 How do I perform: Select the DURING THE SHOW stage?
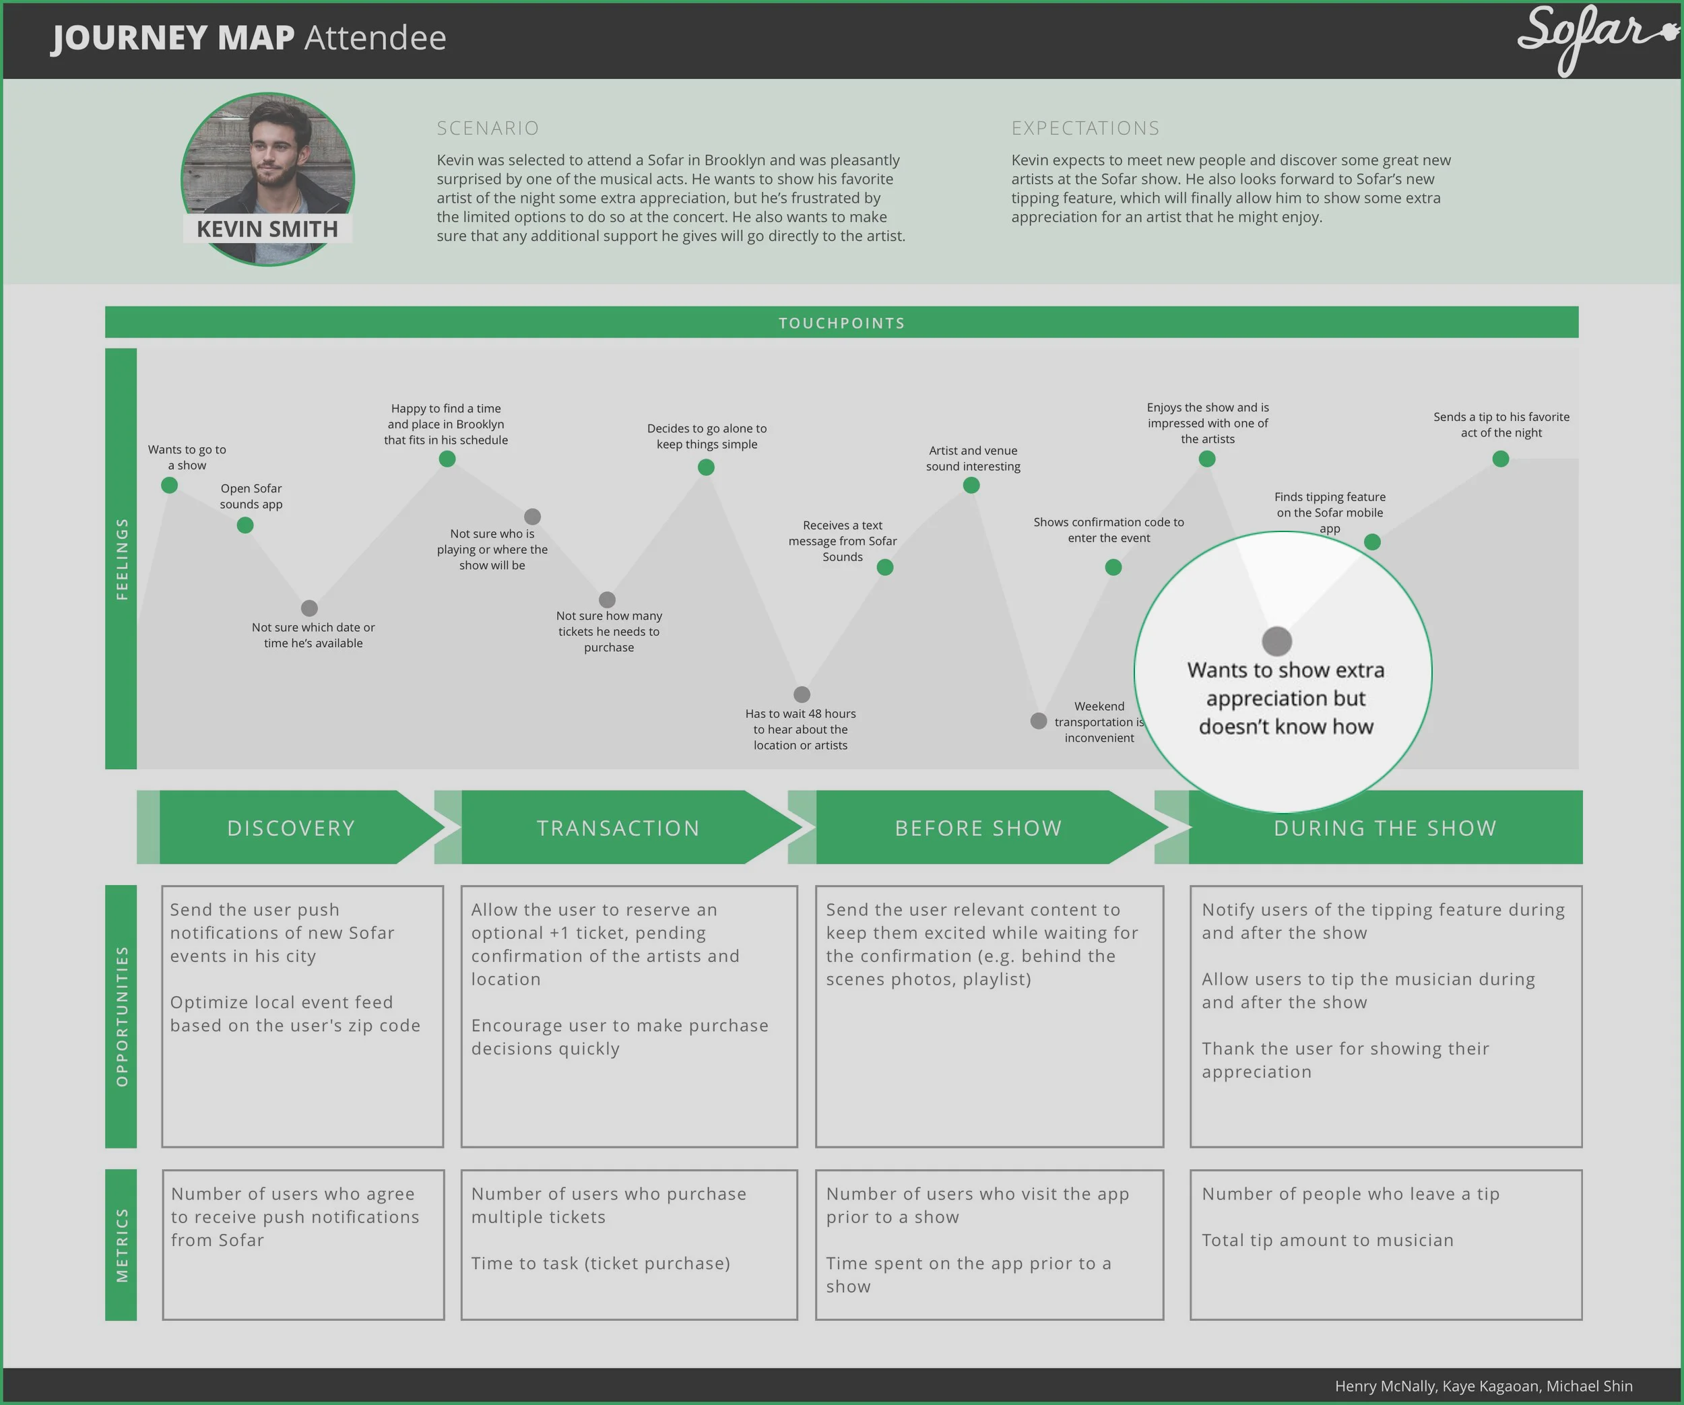1385,828
